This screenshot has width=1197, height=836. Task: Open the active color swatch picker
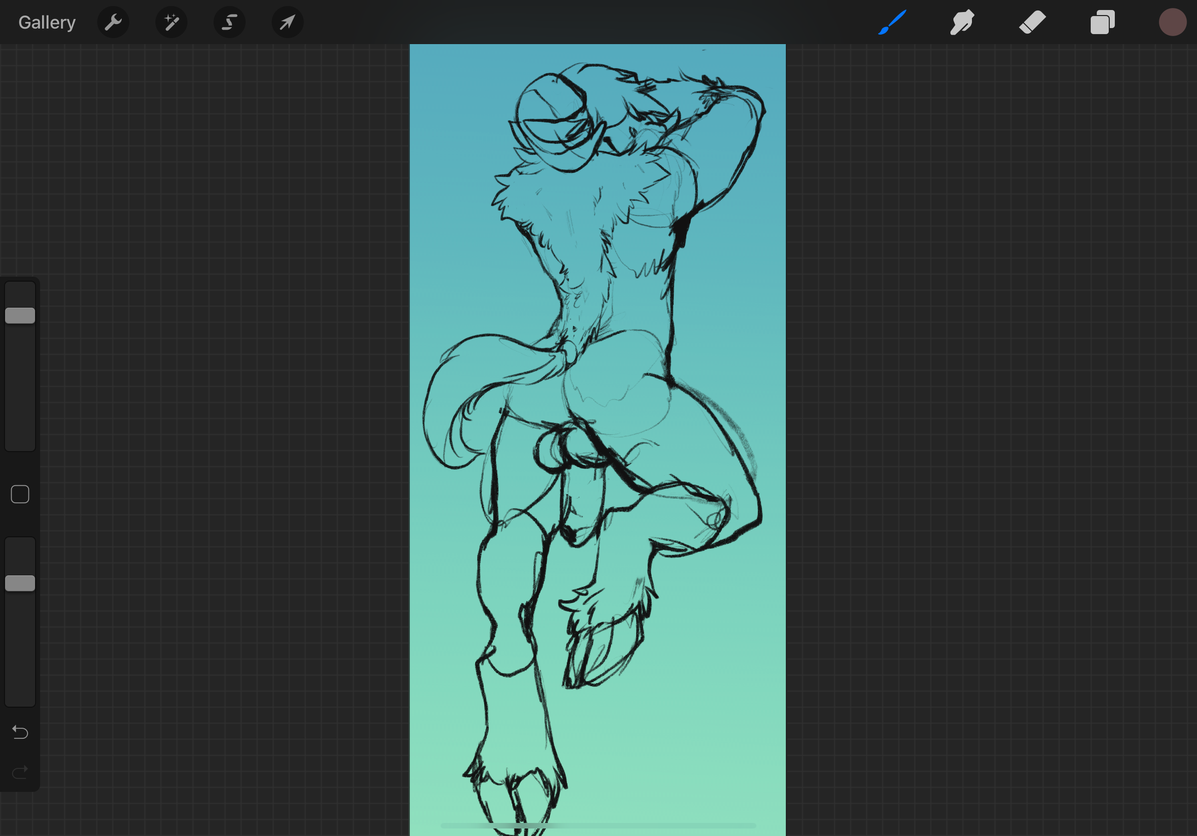point(1172,23)
